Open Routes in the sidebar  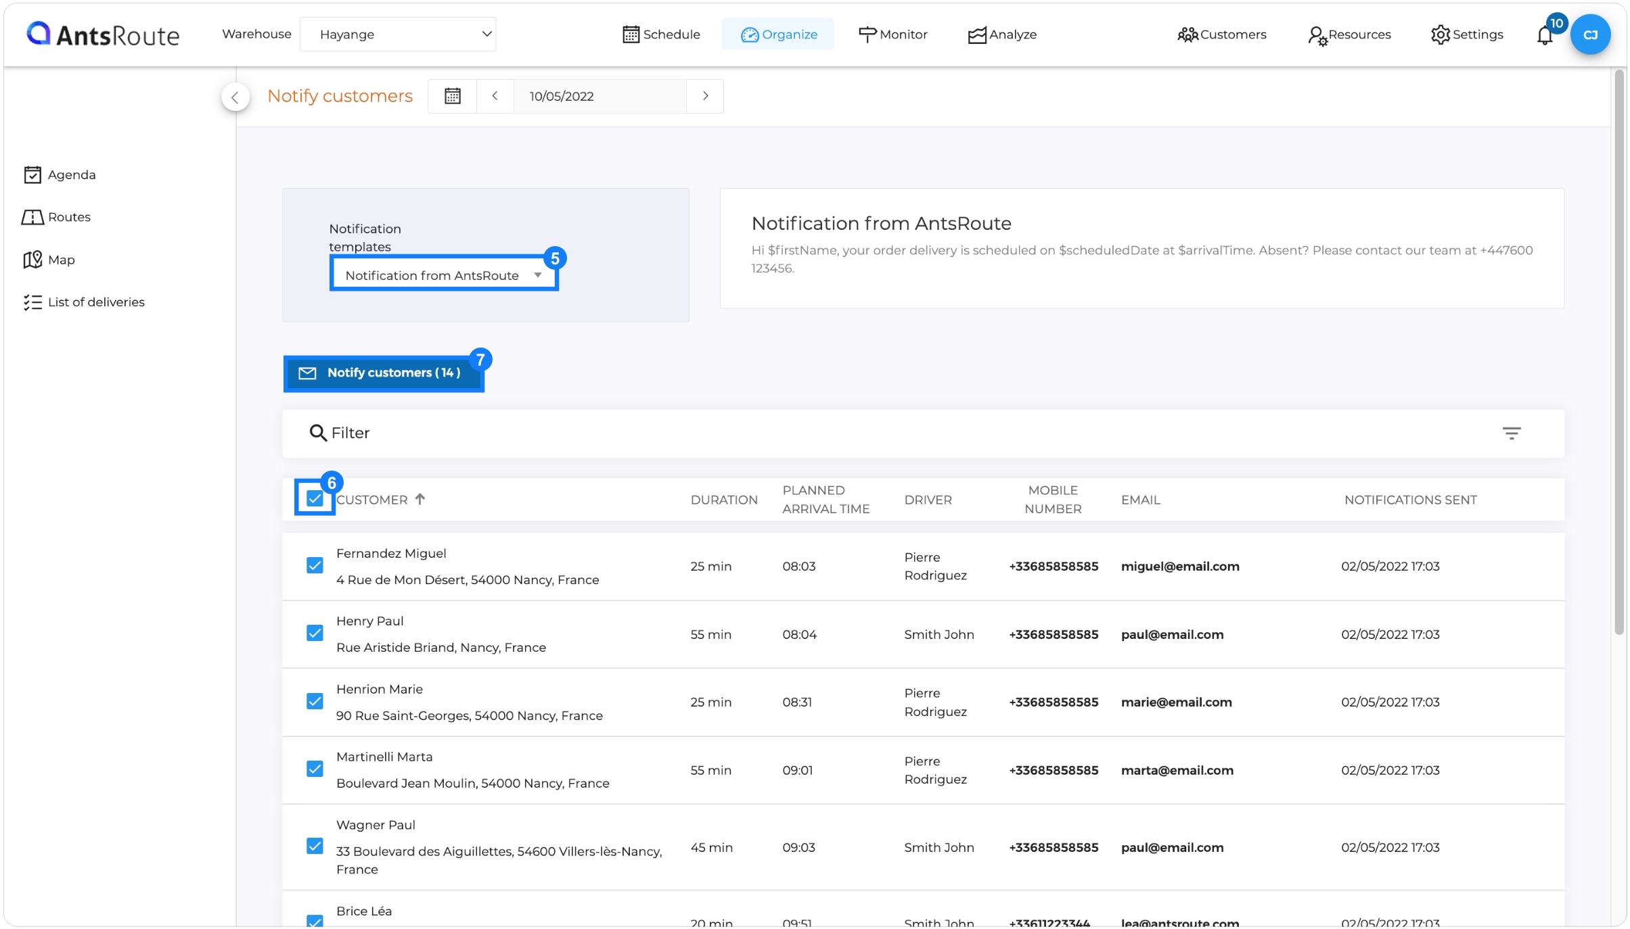[x=56, y=217]
